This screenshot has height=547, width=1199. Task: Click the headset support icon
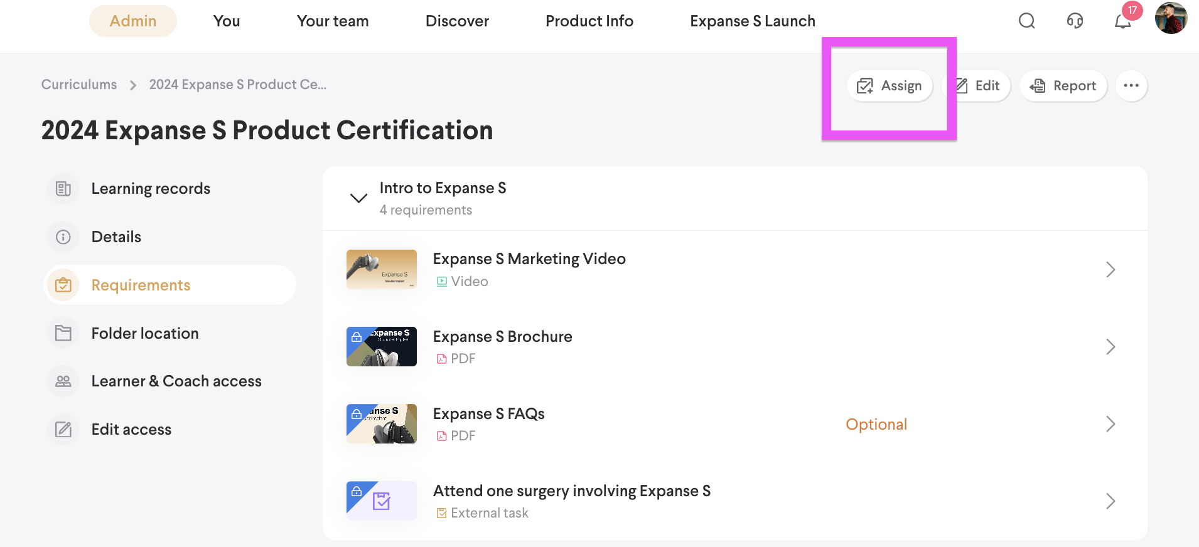(x=1075, y=21)
